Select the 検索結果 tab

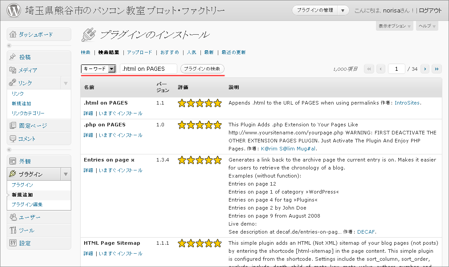[109, 53]
